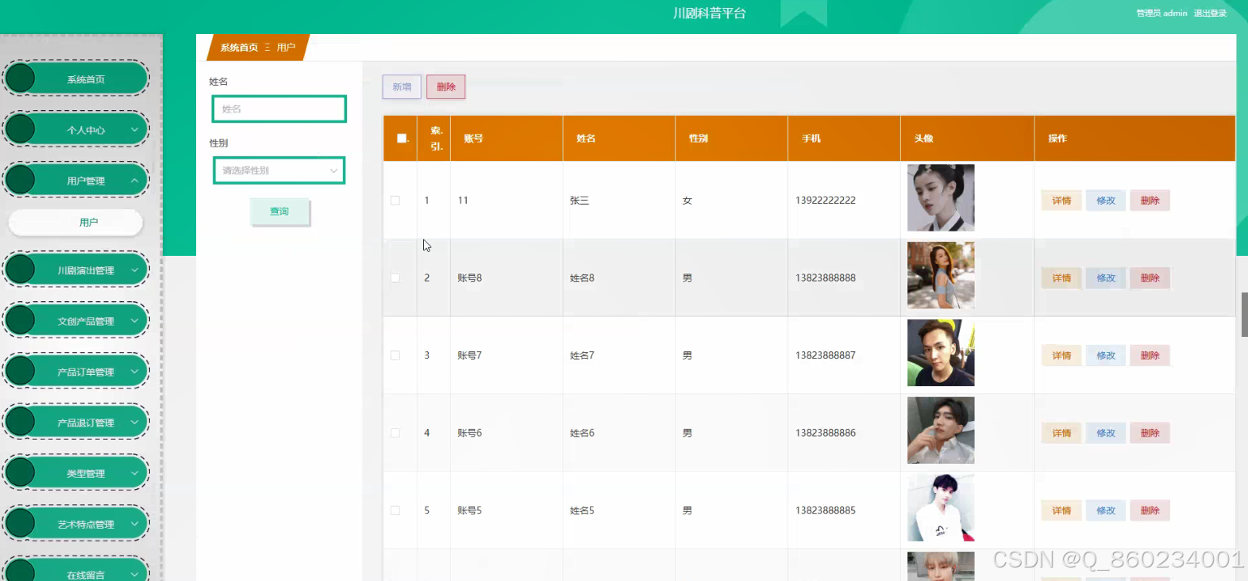
Task: Click 修改 for user 姓名6
Action: [x=1106, y=434]
